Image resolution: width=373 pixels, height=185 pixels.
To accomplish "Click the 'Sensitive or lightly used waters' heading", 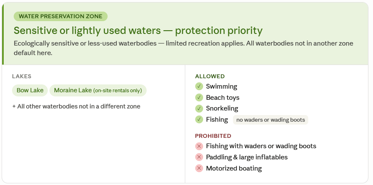I will [x=138, y=31].
